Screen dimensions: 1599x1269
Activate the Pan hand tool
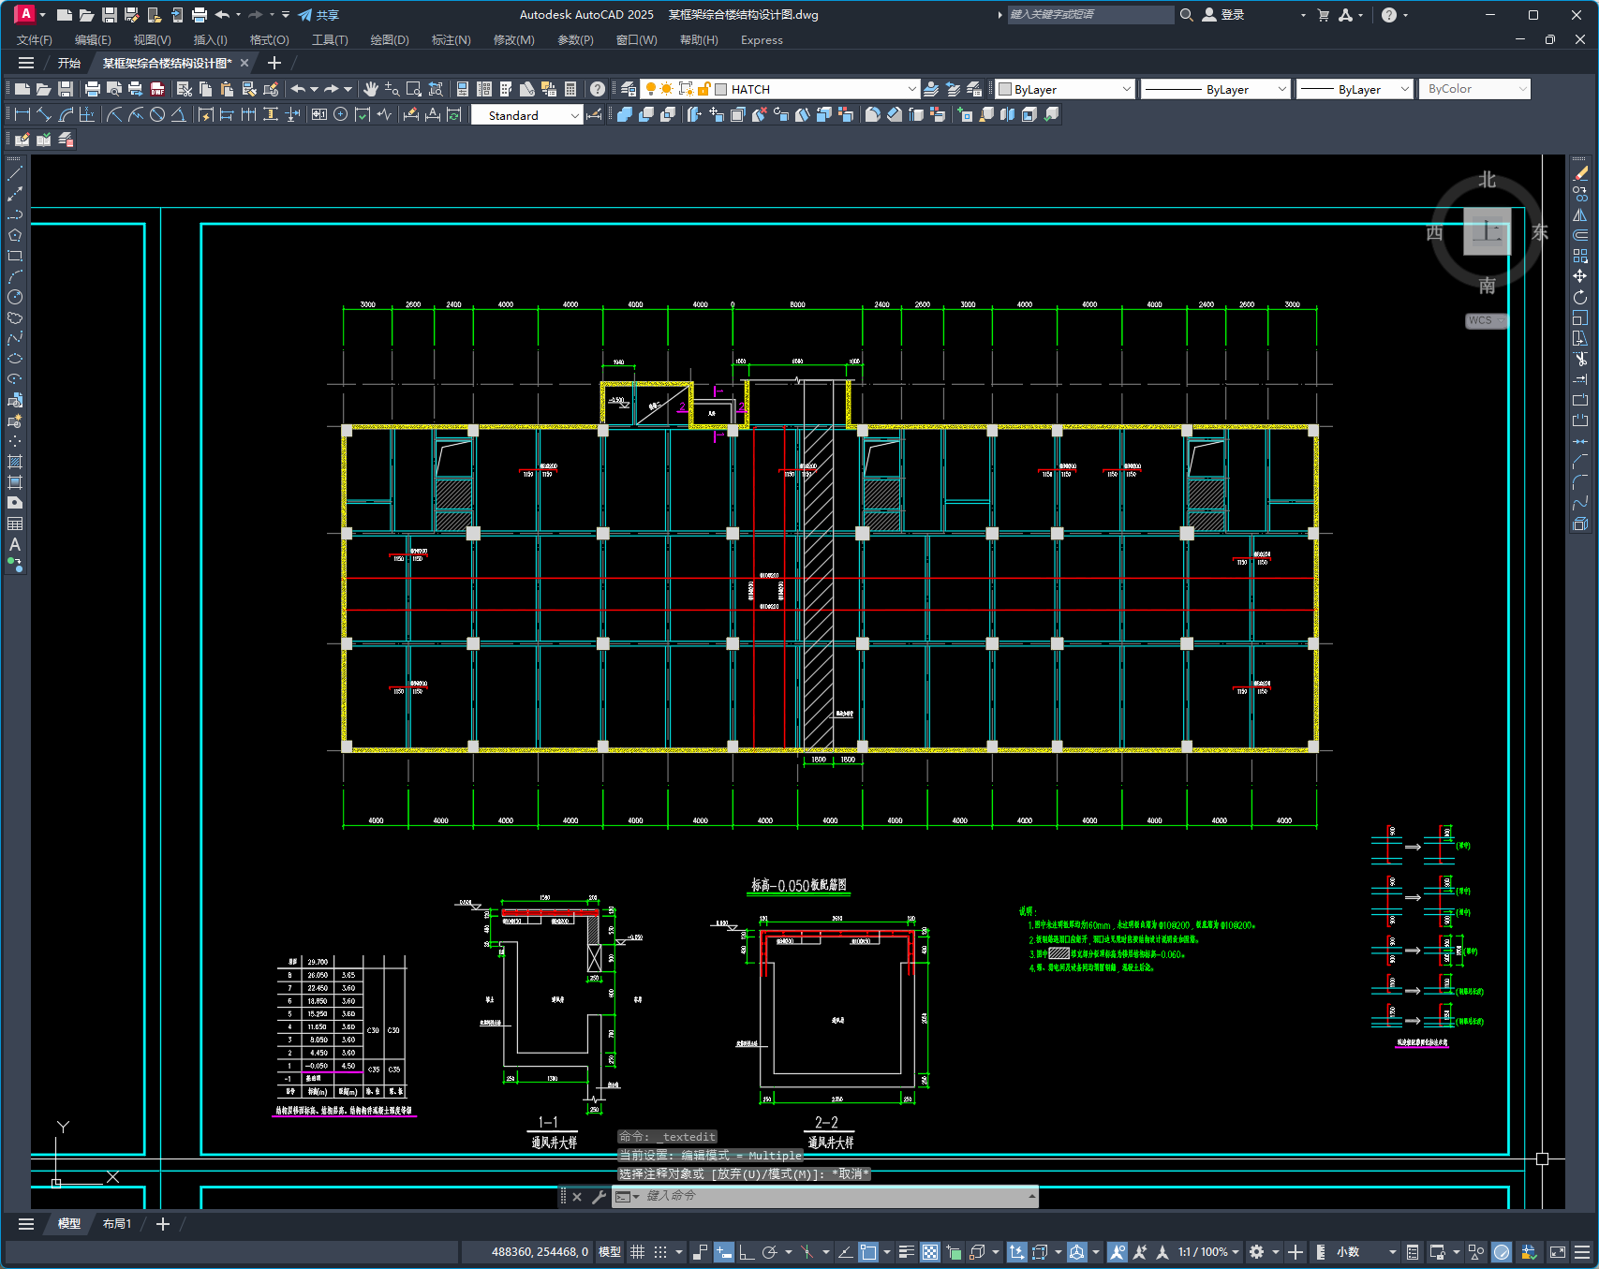click(371, 89)
